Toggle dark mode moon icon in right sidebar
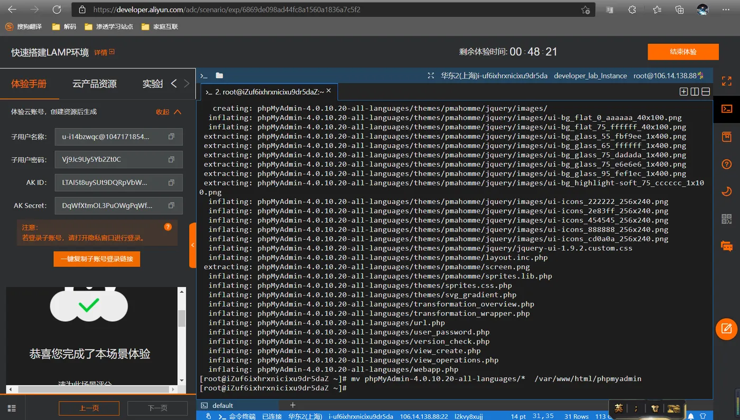 coord(727,191)
